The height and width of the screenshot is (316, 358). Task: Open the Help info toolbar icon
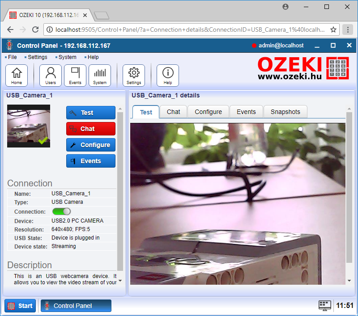coord(168,76)
